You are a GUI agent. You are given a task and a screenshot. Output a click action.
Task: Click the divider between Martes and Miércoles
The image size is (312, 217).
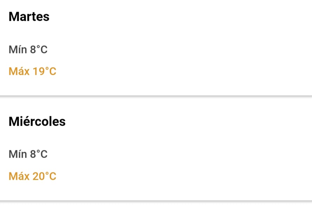tap(156, 97)
